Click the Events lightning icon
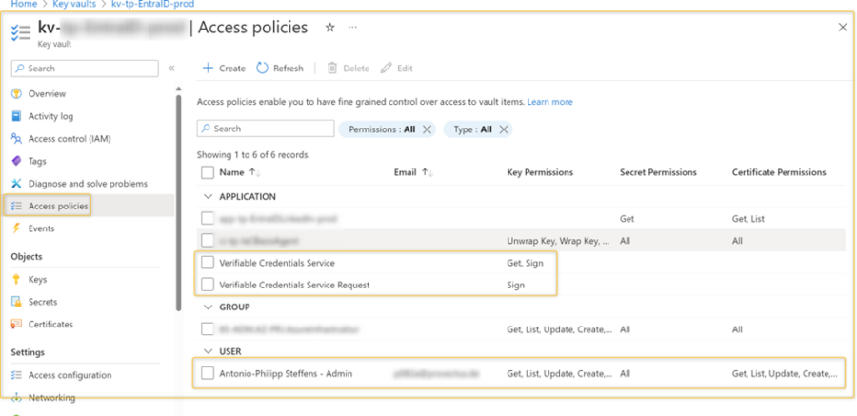857x416 pixels. click(16, 228)
